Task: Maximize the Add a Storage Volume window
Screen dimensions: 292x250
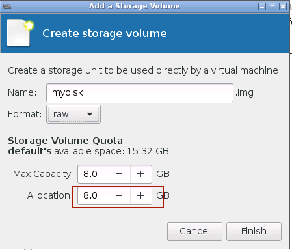Action: 272,7
